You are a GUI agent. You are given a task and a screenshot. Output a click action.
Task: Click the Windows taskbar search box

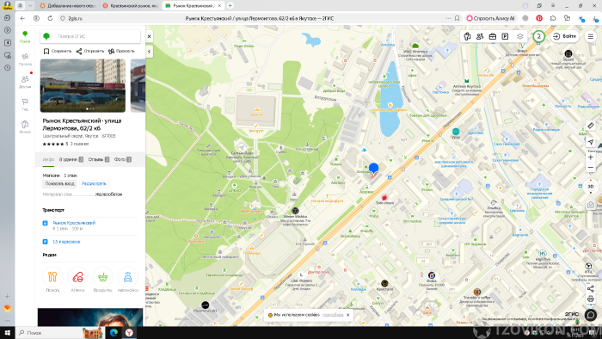pyautogui.click(x=59, y=332)
